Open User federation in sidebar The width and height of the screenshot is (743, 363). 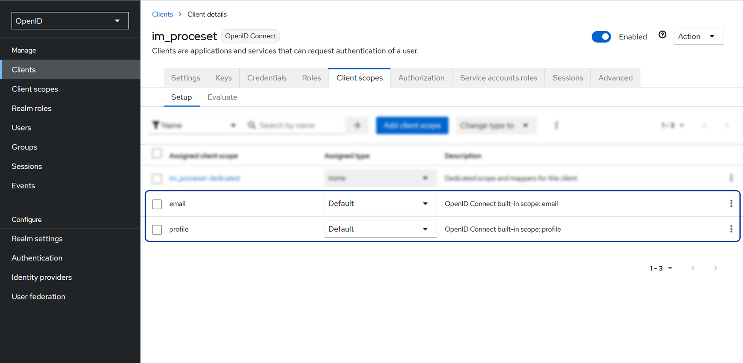point(70,296)
